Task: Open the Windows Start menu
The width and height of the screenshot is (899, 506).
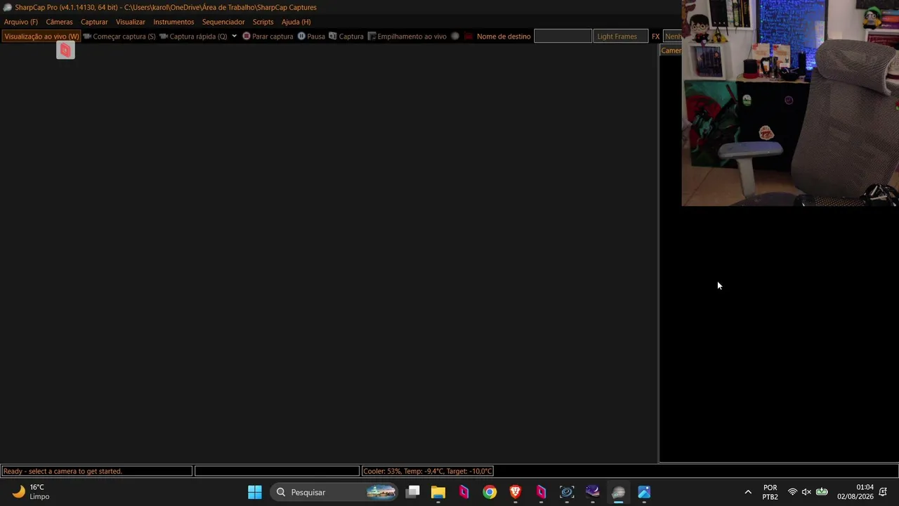Action: click(x=255, y=492)
